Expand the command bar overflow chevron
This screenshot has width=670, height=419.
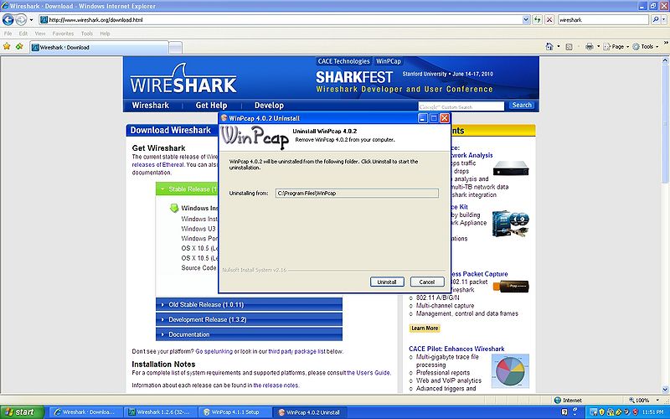tap(665, 44)
